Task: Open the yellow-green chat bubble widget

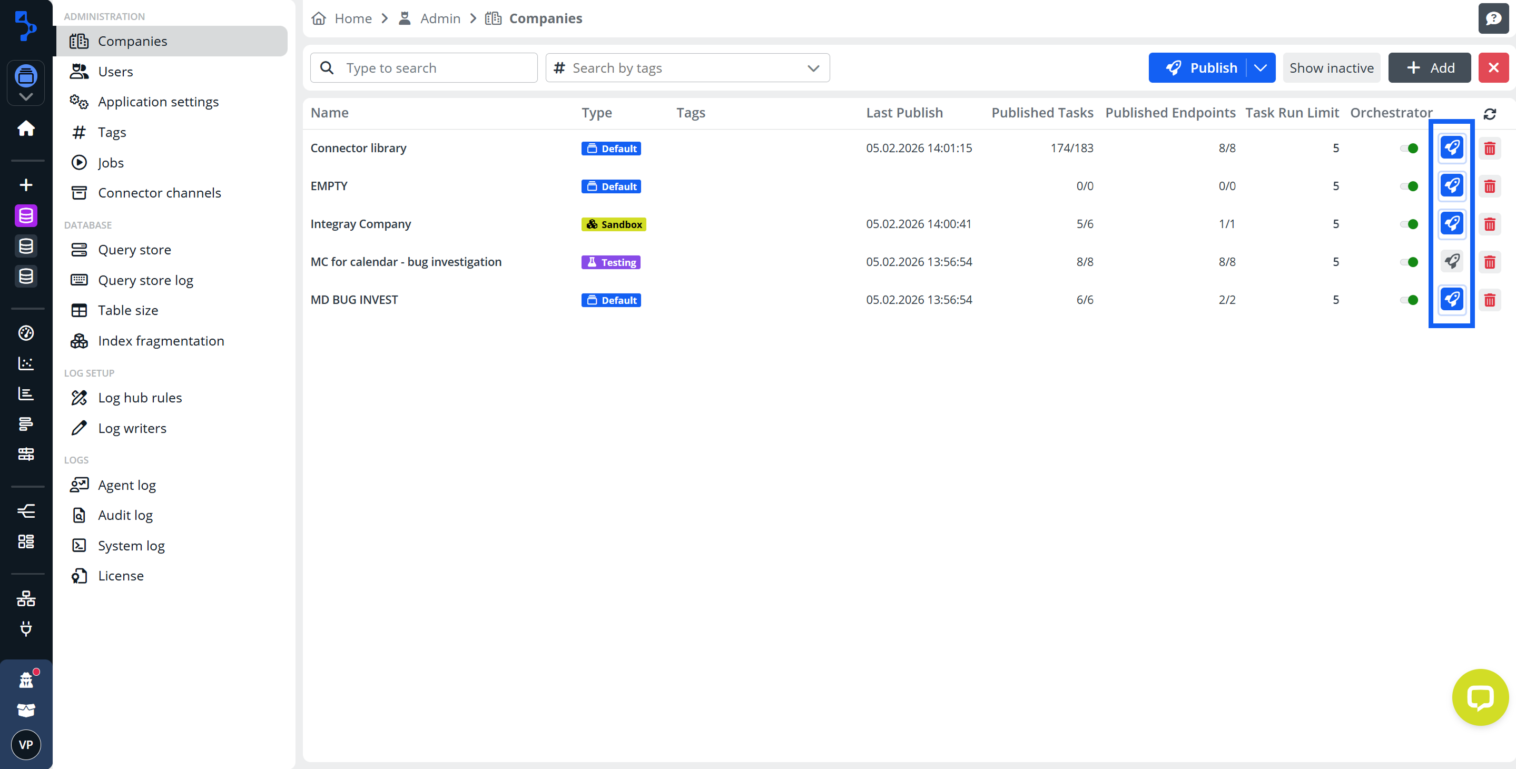Action: [x=1480, y=697]
